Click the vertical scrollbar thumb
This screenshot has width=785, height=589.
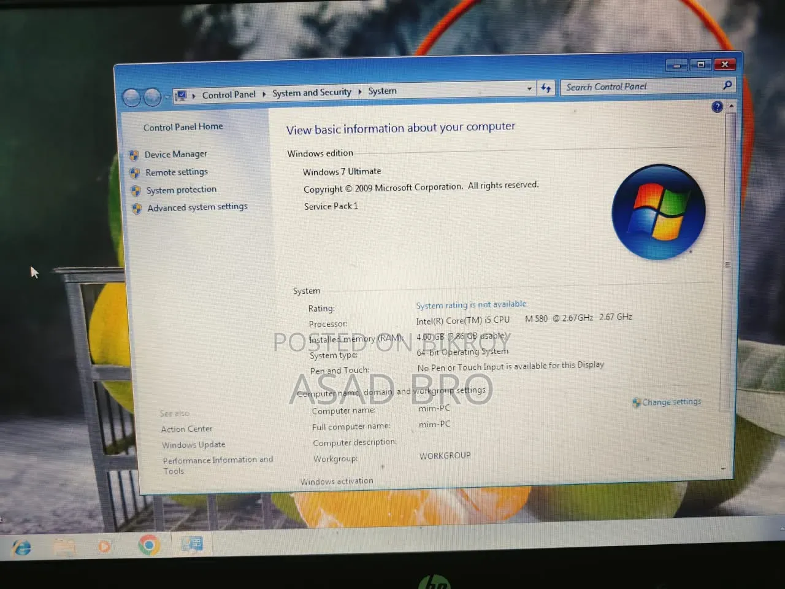click(728, 262)
